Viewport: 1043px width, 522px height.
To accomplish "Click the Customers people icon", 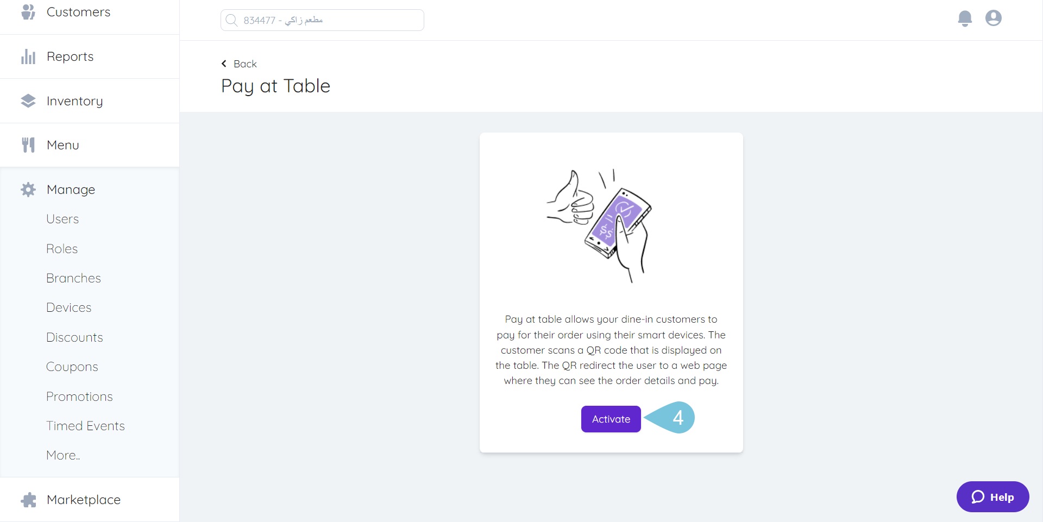I will click(x=28, y=11).
